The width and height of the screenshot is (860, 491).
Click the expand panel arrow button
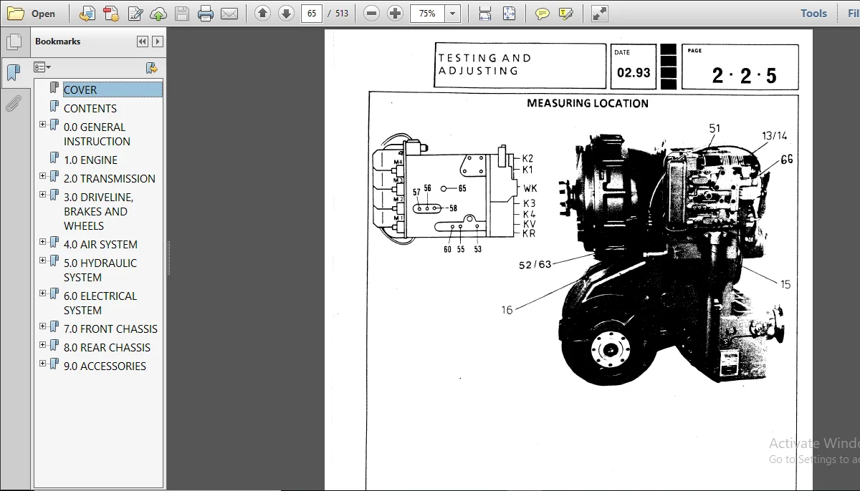pyautogui.click(x=158, y=42)
